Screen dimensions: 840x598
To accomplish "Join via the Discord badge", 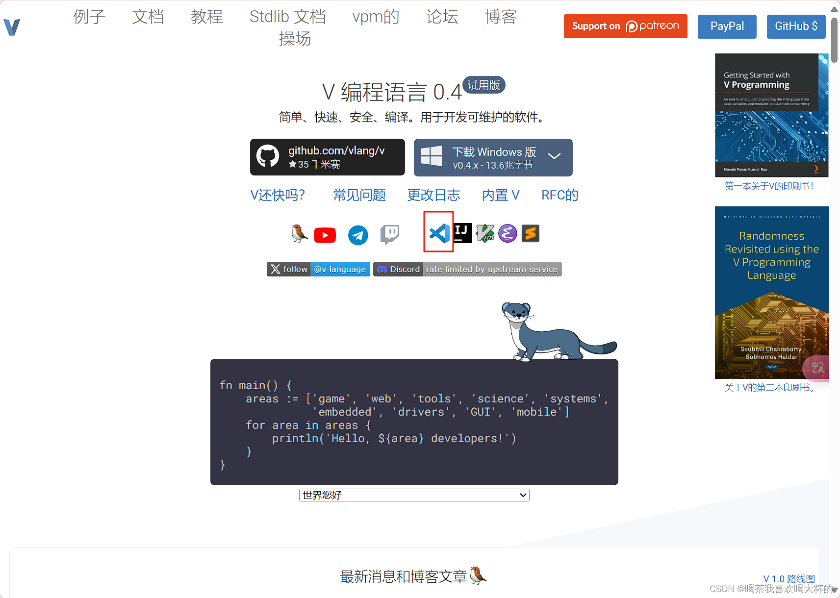I will [398, 269].
